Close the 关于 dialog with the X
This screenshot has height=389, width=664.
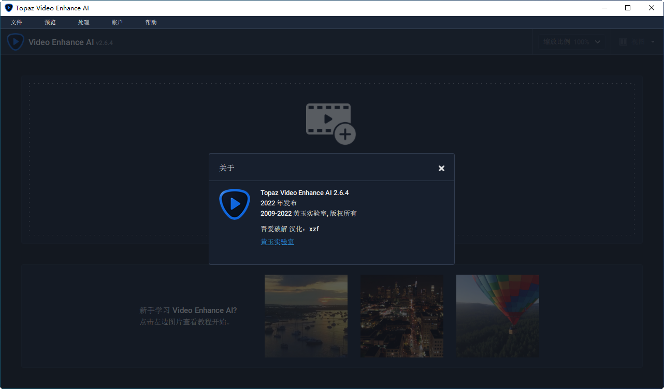tap(441, 168)
